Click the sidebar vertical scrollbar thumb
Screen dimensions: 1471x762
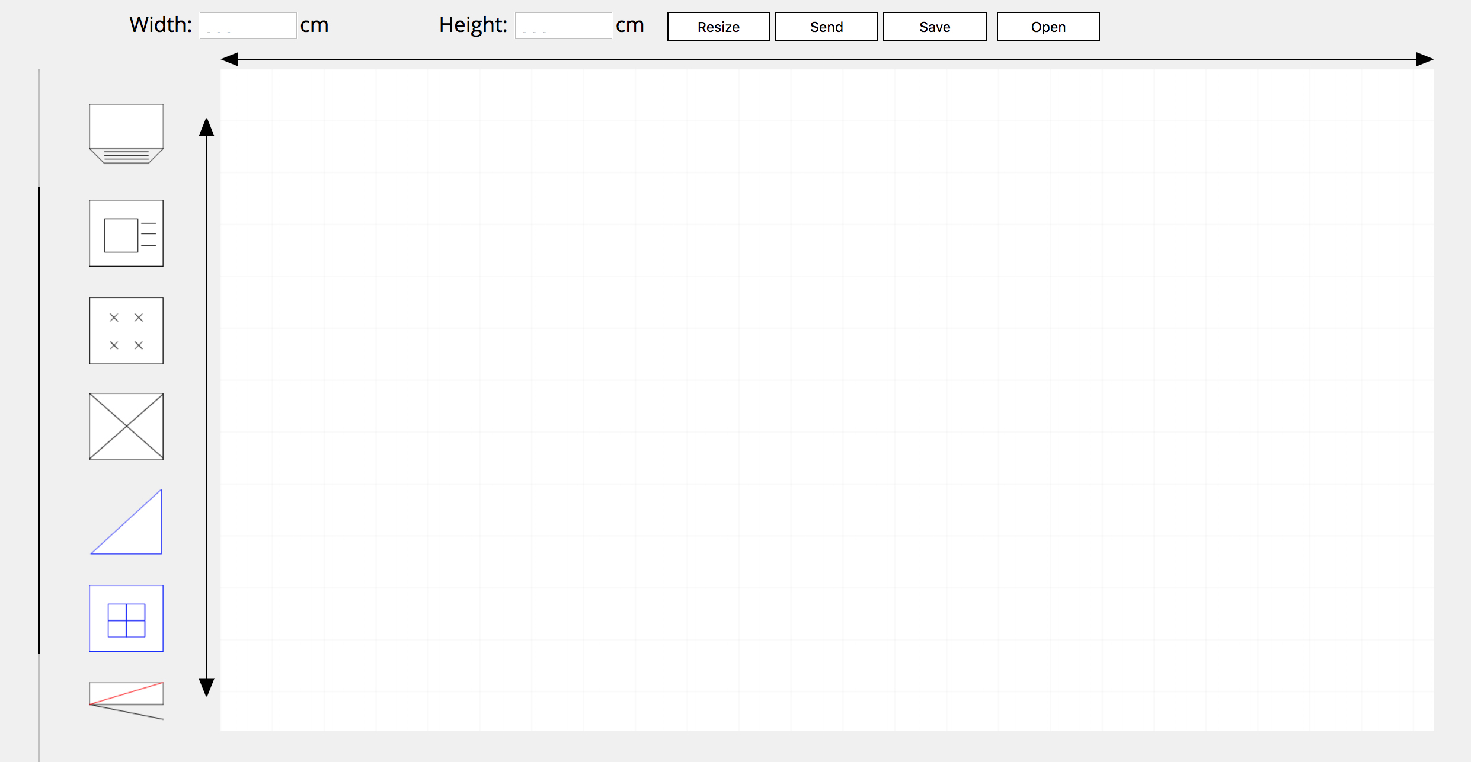tap(39, 421)
